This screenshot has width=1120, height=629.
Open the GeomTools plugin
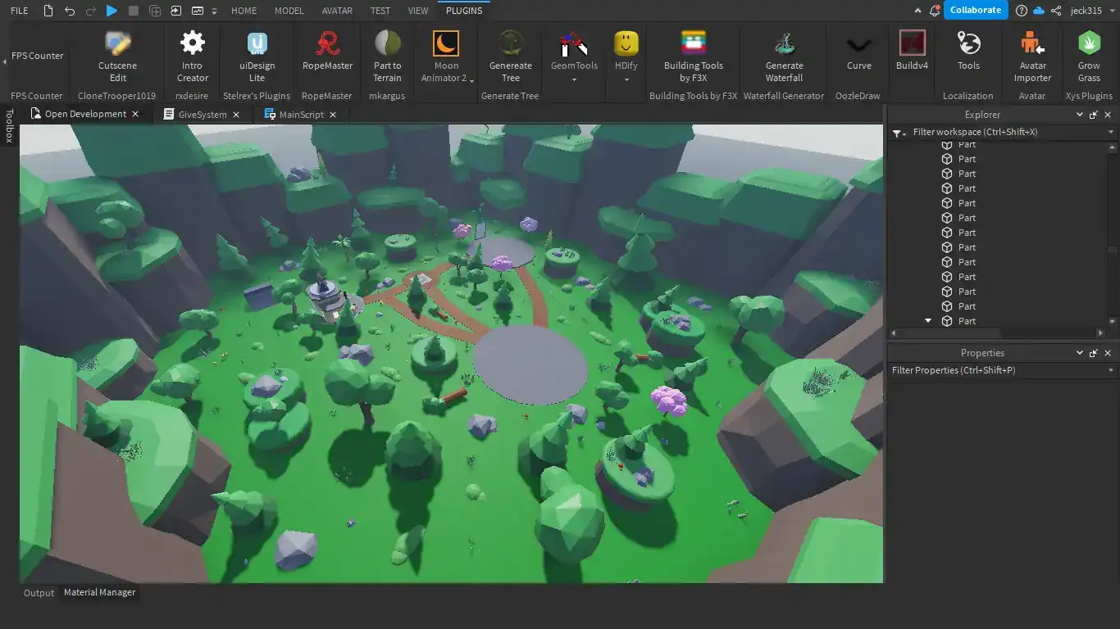574,51
